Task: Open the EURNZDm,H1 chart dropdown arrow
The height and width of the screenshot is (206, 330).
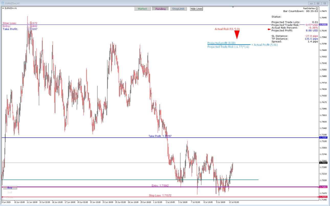Action: tap(3, 8)
